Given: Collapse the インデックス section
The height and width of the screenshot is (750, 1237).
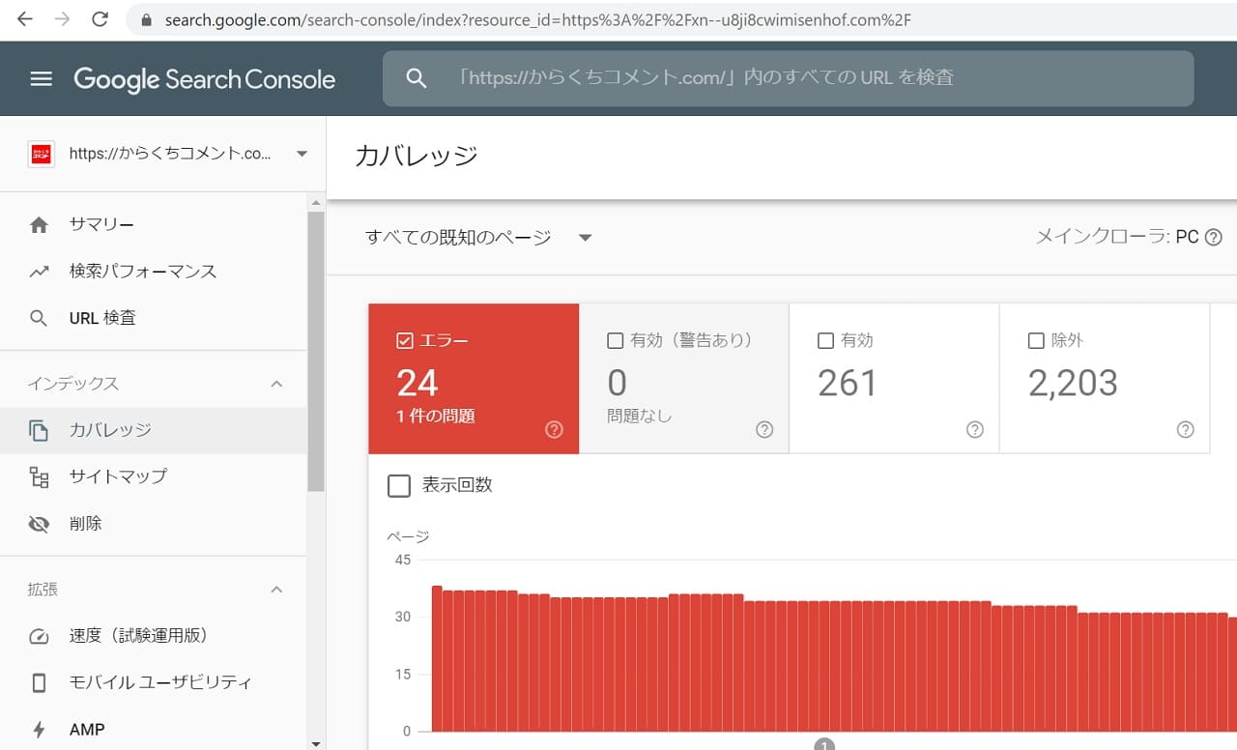Looking at the screenshot, I should click(276, 384).
